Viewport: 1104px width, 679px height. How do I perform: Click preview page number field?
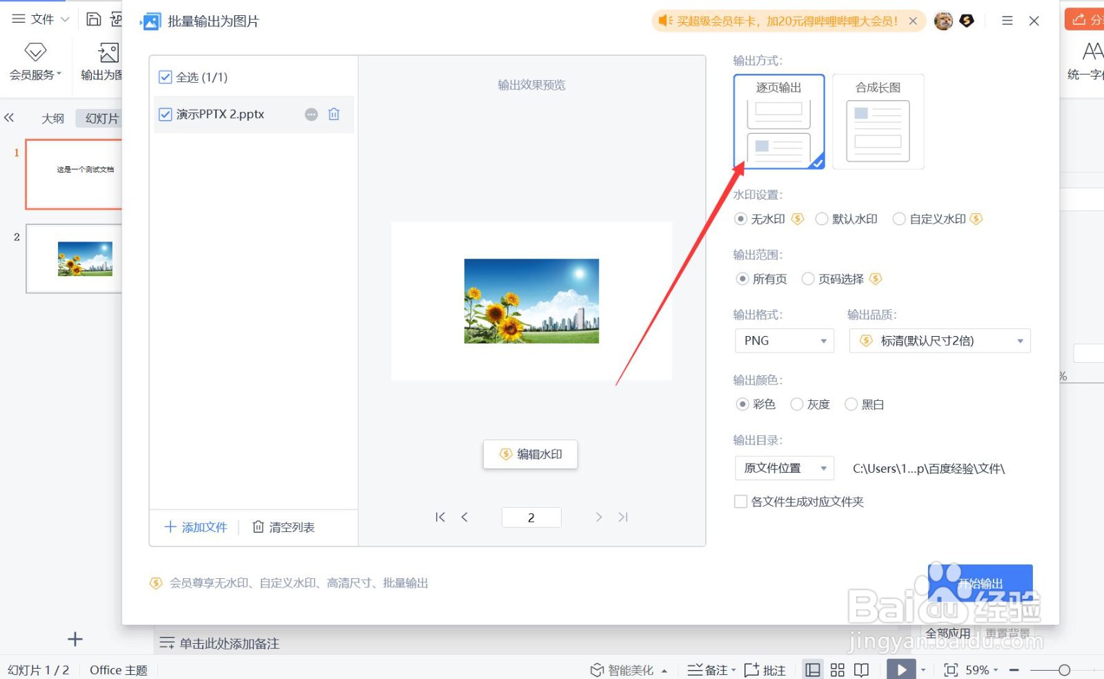coord(531,518)
